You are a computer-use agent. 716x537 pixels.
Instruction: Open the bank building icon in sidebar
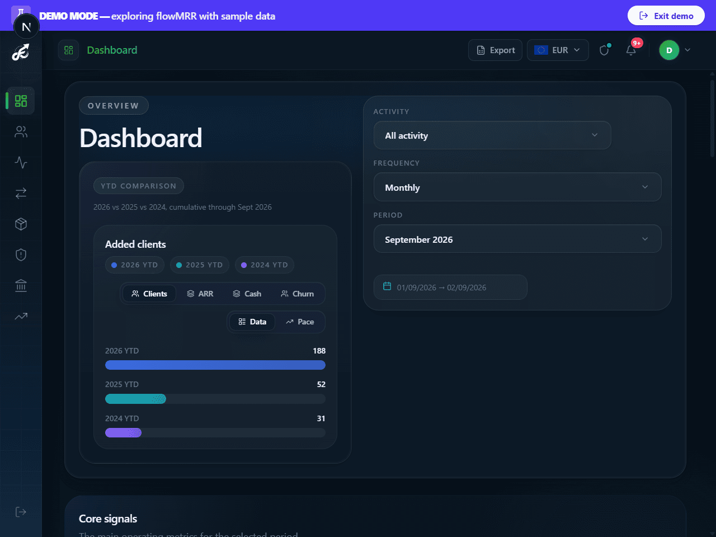[x=21, y=286]
